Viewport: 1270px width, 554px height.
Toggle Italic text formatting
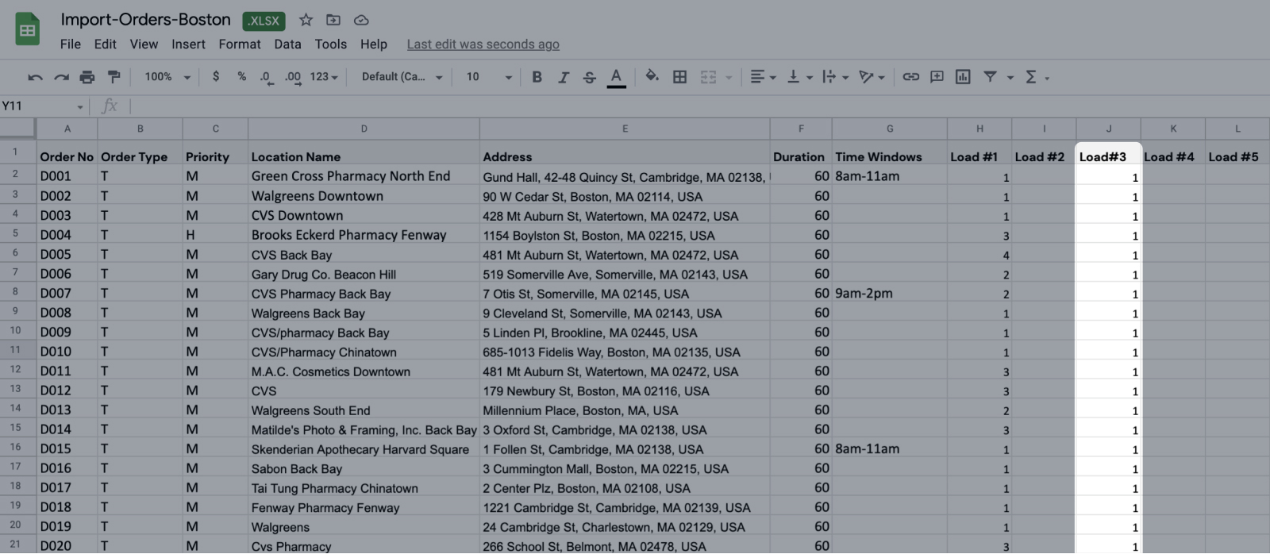coord(563,77)
